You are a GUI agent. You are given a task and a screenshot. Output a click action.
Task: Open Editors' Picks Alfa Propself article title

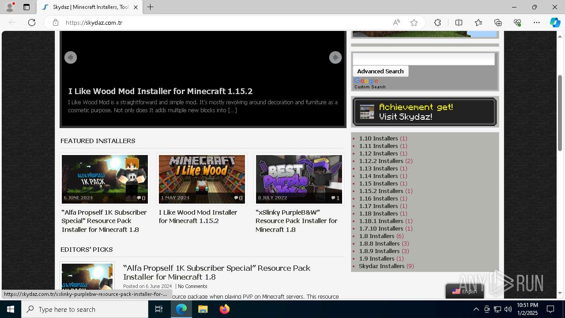click(x=217, y=273)
